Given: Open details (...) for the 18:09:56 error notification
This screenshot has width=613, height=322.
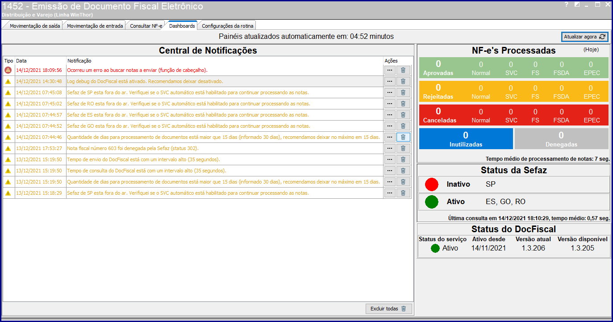Looking at the screenshot, I should (x=390, y=70).
